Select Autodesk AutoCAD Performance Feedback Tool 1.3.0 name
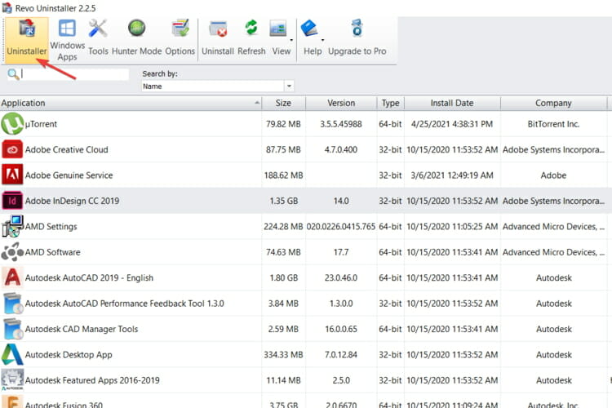612x408 pixels. pyautogui.click(x=125, y=304)
